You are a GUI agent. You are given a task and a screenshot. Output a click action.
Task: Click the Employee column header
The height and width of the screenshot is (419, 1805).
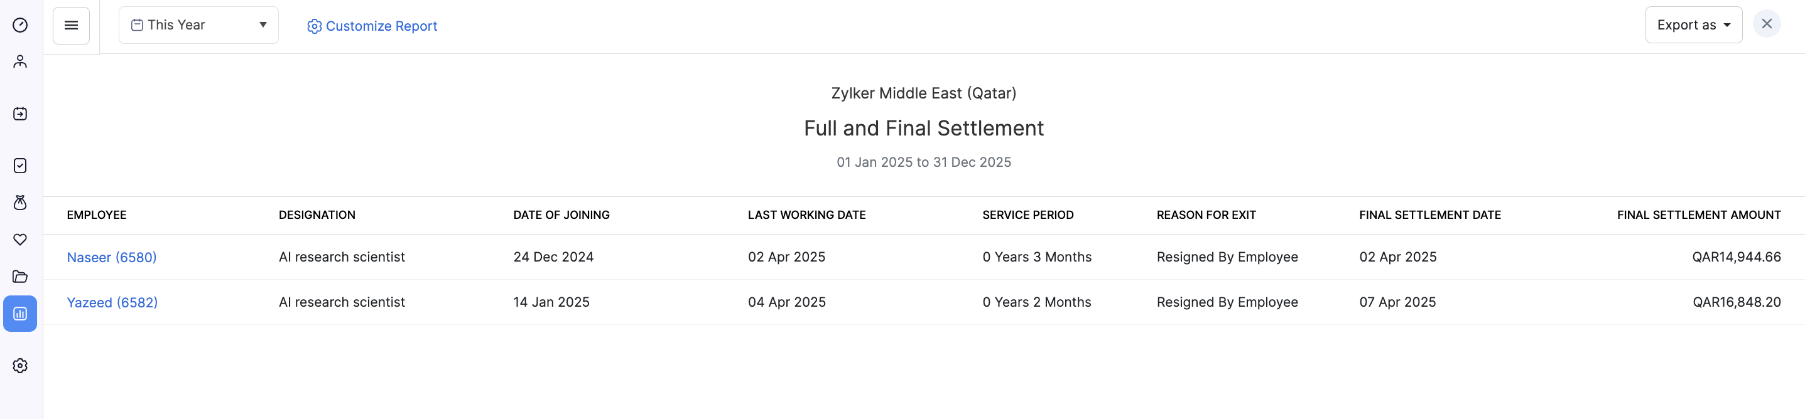pyautogui.click(x=97, y=215)
